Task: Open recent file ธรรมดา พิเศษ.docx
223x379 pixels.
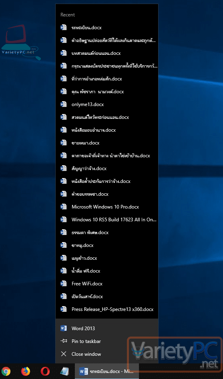Action: click(107, 232)
